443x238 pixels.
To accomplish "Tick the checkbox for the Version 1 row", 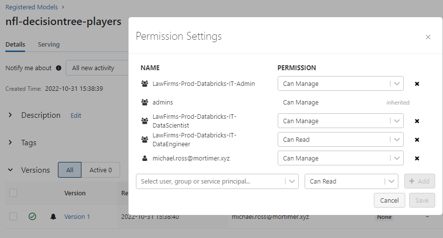I will point(13,216).
